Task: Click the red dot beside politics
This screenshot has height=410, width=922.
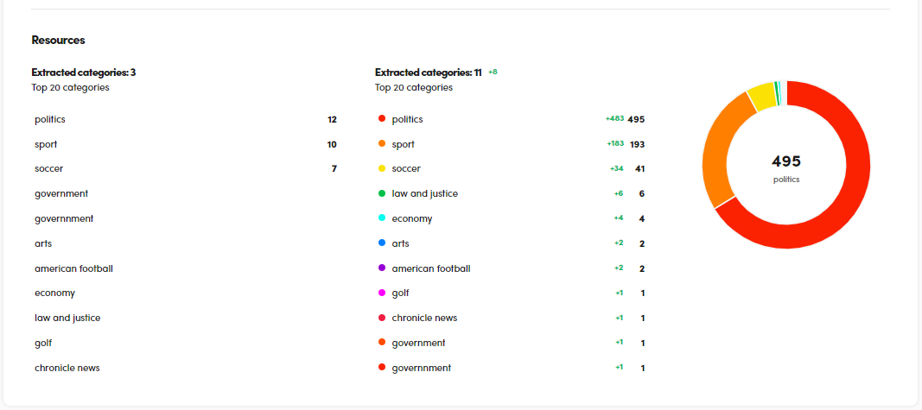Action: tap(382, 119)
